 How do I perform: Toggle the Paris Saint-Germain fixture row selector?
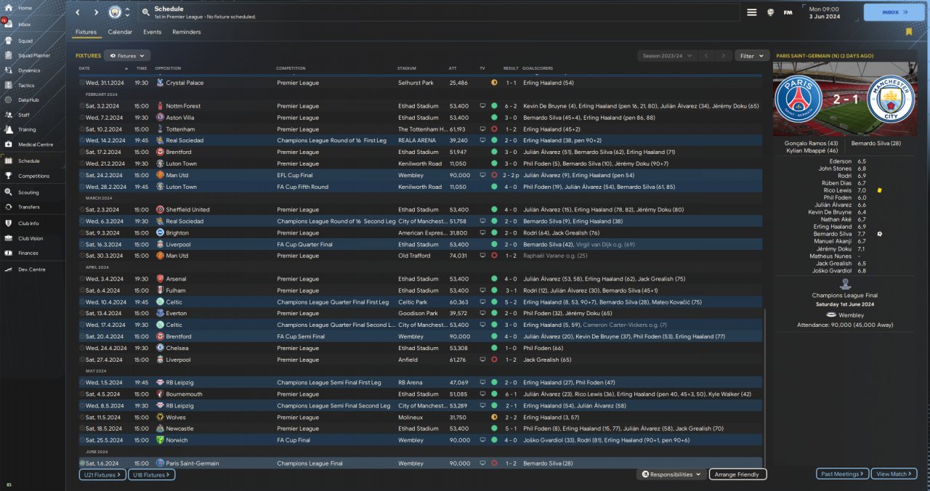tap(82, 463)
